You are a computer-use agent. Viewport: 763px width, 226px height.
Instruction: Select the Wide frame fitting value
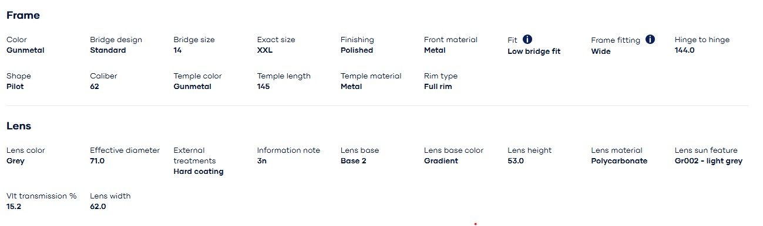tap(601, 52)
